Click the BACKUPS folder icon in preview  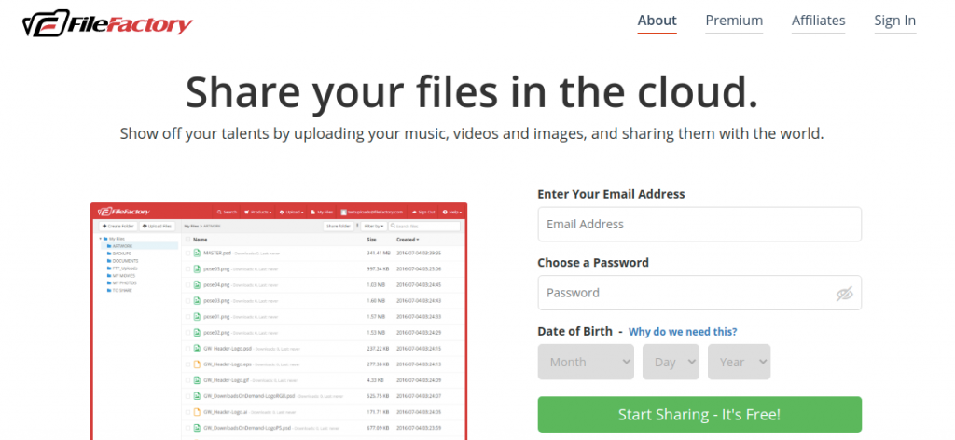(108, 254)
